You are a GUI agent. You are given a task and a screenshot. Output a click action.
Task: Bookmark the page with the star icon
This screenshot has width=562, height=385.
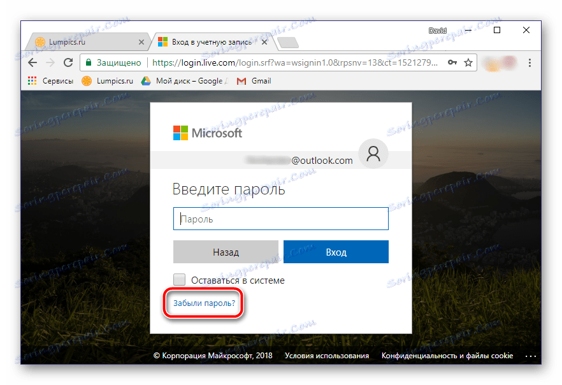click(x=468, y=62)
